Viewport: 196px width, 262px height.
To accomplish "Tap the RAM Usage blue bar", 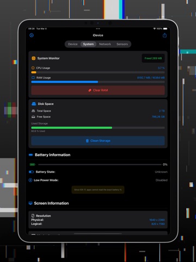I will 65,82.
